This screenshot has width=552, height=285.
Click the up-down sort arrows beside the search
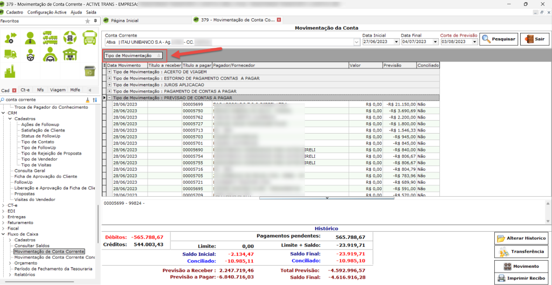pos(94,100)
